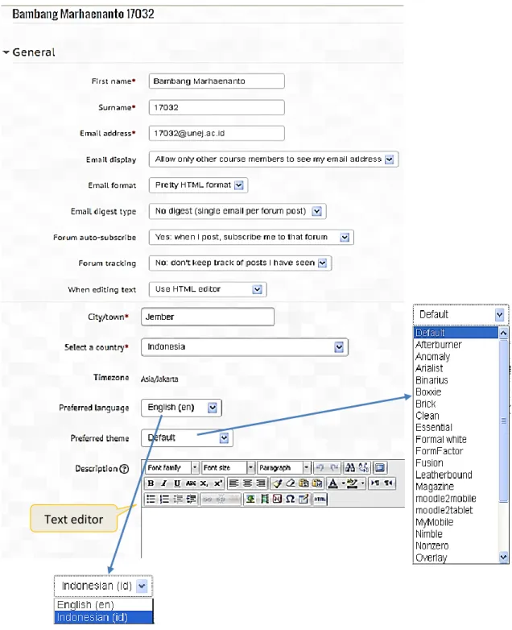This screenshot has height=630, width=512.
Task: Open the Email format dropdown
Action: pyautogui.click(x=198, y=184)
